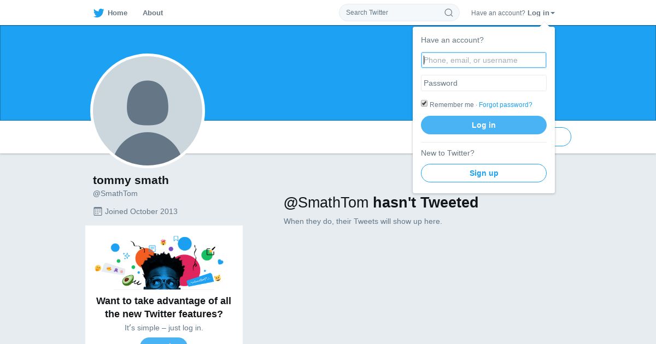Screen dimensions: 656x344
Task: Click the promo illustration with colorful emojis
Action: point(160,263)
